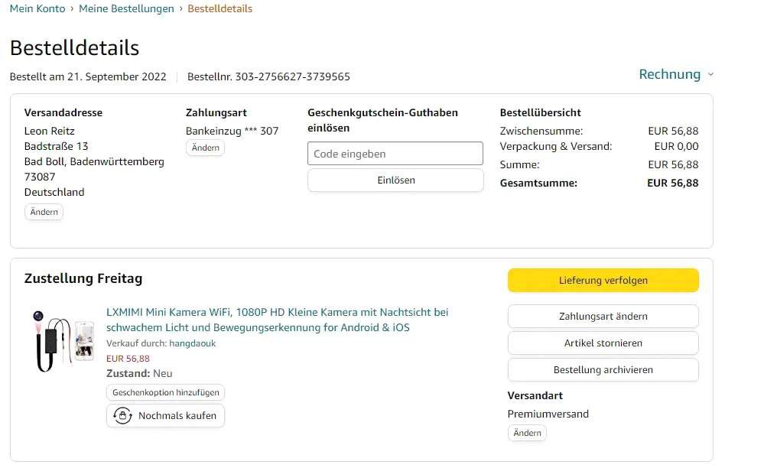Track delivery with Lieferung verfolgen

coord(603,281)
